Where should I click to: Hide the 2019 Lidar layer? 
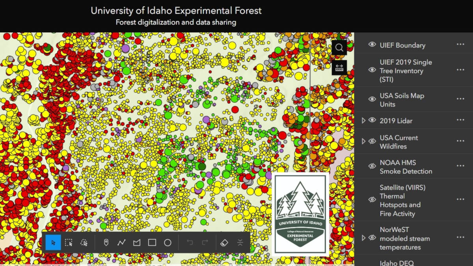372,120
